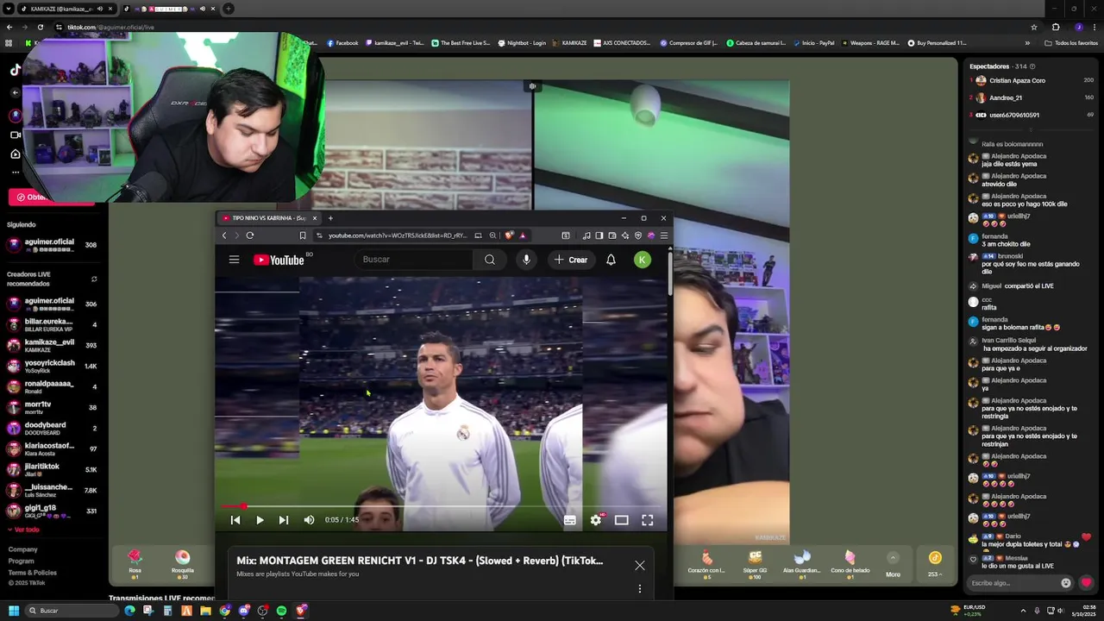Open YouTube player settings gear
Screen dimensions: 1104x621
(595, 520)
